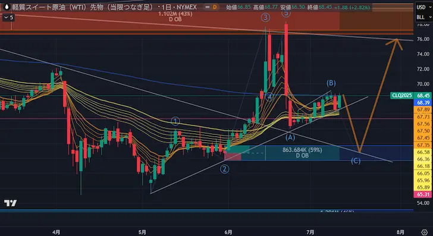Click the 8月 date axis label
Viewport: 433px width, 236px height.
pyautogui.click(x=400, y=232)
